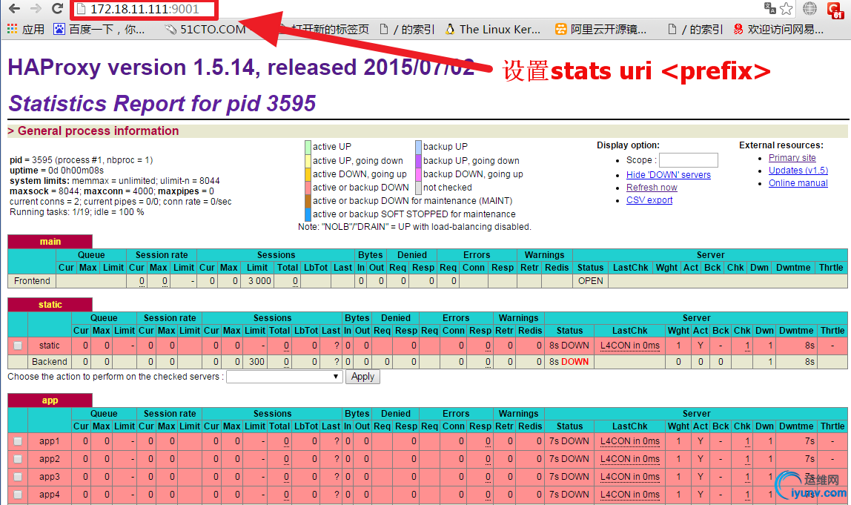Screen dimensions: 851x505
Task: Open the Online manual link
Action: (798, 183)
